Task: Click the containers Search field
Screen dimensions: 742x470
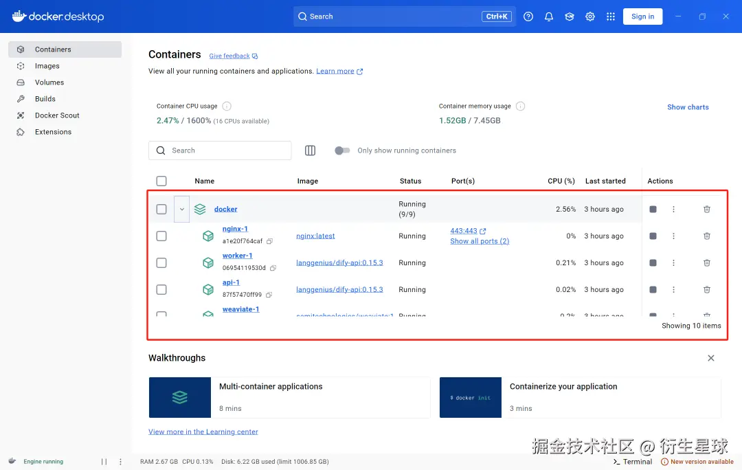Action: coord(220,150)
